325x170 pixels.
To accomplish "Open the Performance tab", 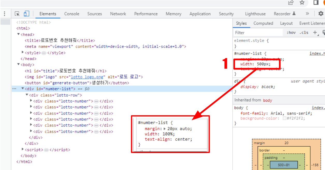I will click(146, 14).
